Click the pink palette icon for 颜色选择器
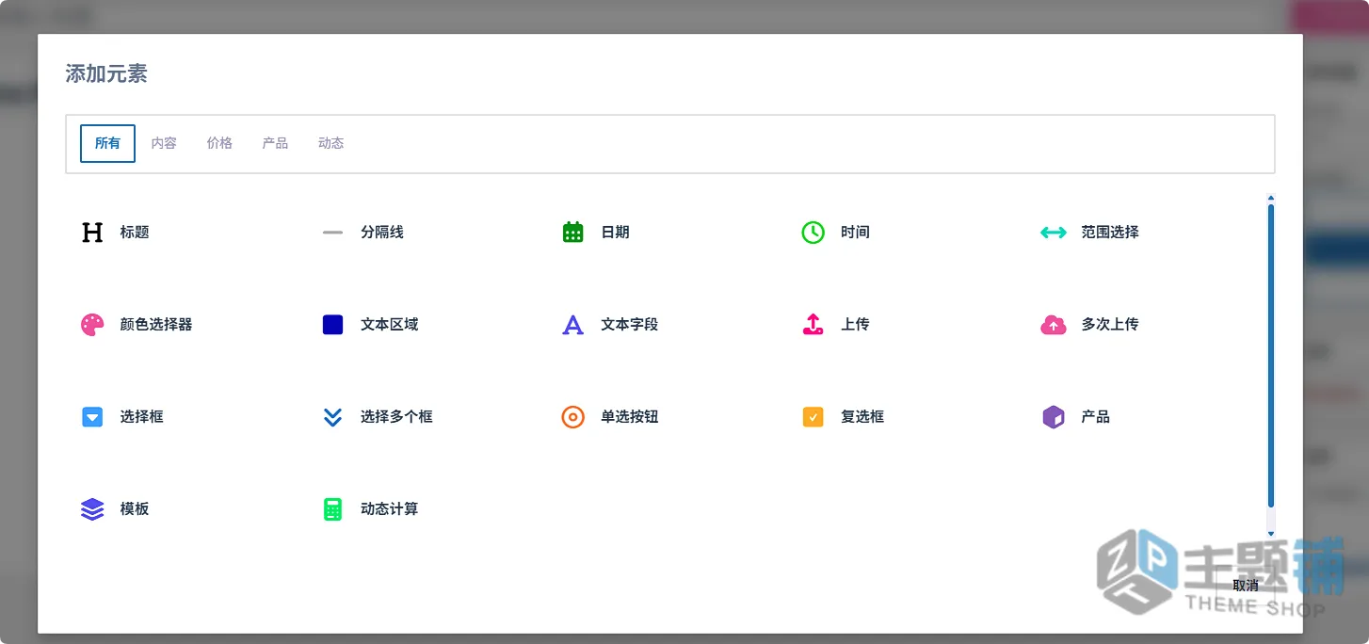The width and height of the screenshot is (1369, 644). pyautogui.click(x=92, y=325)
